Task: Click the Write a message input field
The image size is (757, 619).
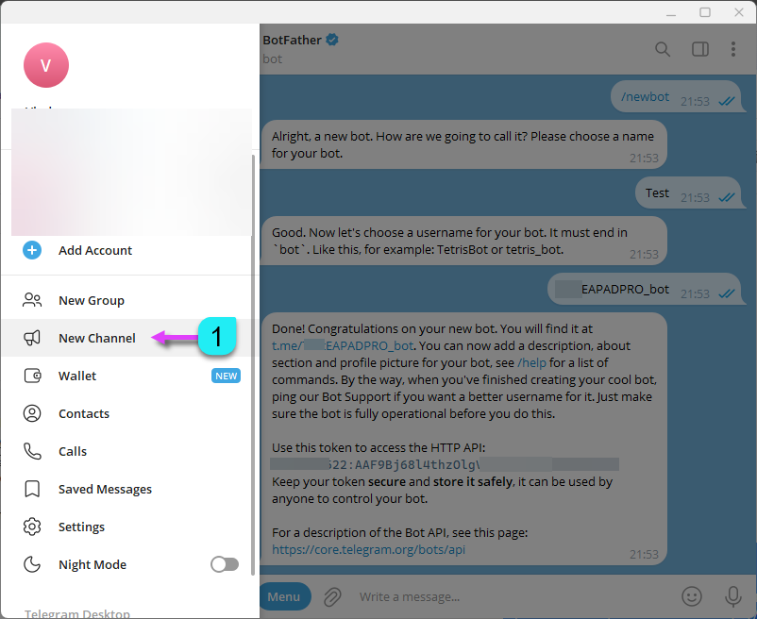Action: tap(512, 596)
